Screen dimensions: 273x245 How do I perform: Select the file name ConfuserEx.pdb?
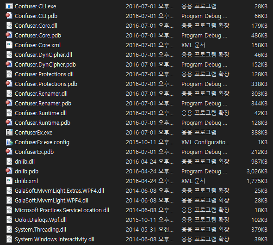(x=34, y=152)
